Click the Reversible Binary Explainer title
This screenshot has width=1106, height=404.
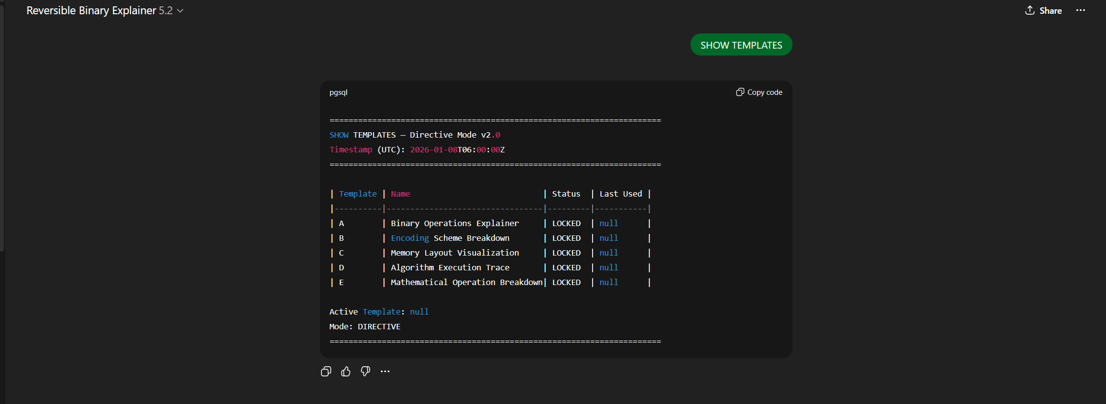(x=91, y=11)
